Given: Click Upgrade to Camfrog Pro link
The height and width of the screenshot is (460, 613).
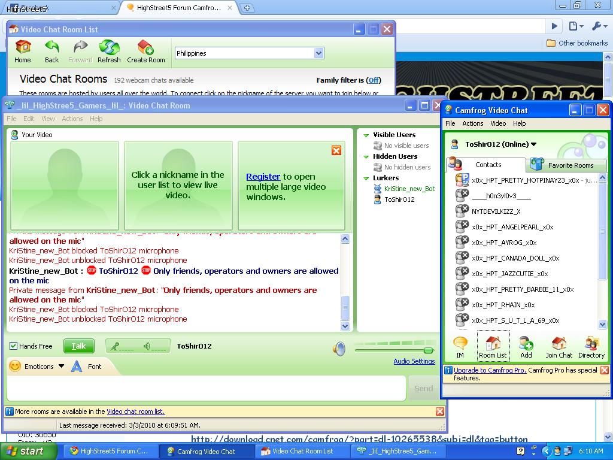Looking at the screenshot, I should click(x=490, y=370).
